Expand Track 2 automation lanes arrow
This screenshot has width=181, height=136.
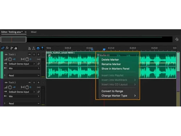pyautogui.click(x=5, y=103)
